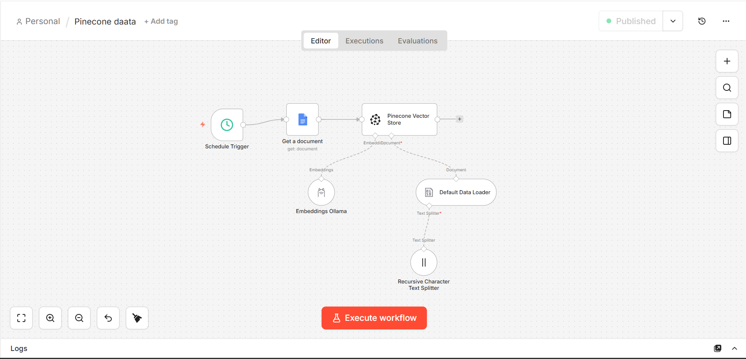
Task: Open the Pinecone Vector Store node
Action: coord(399,119)
